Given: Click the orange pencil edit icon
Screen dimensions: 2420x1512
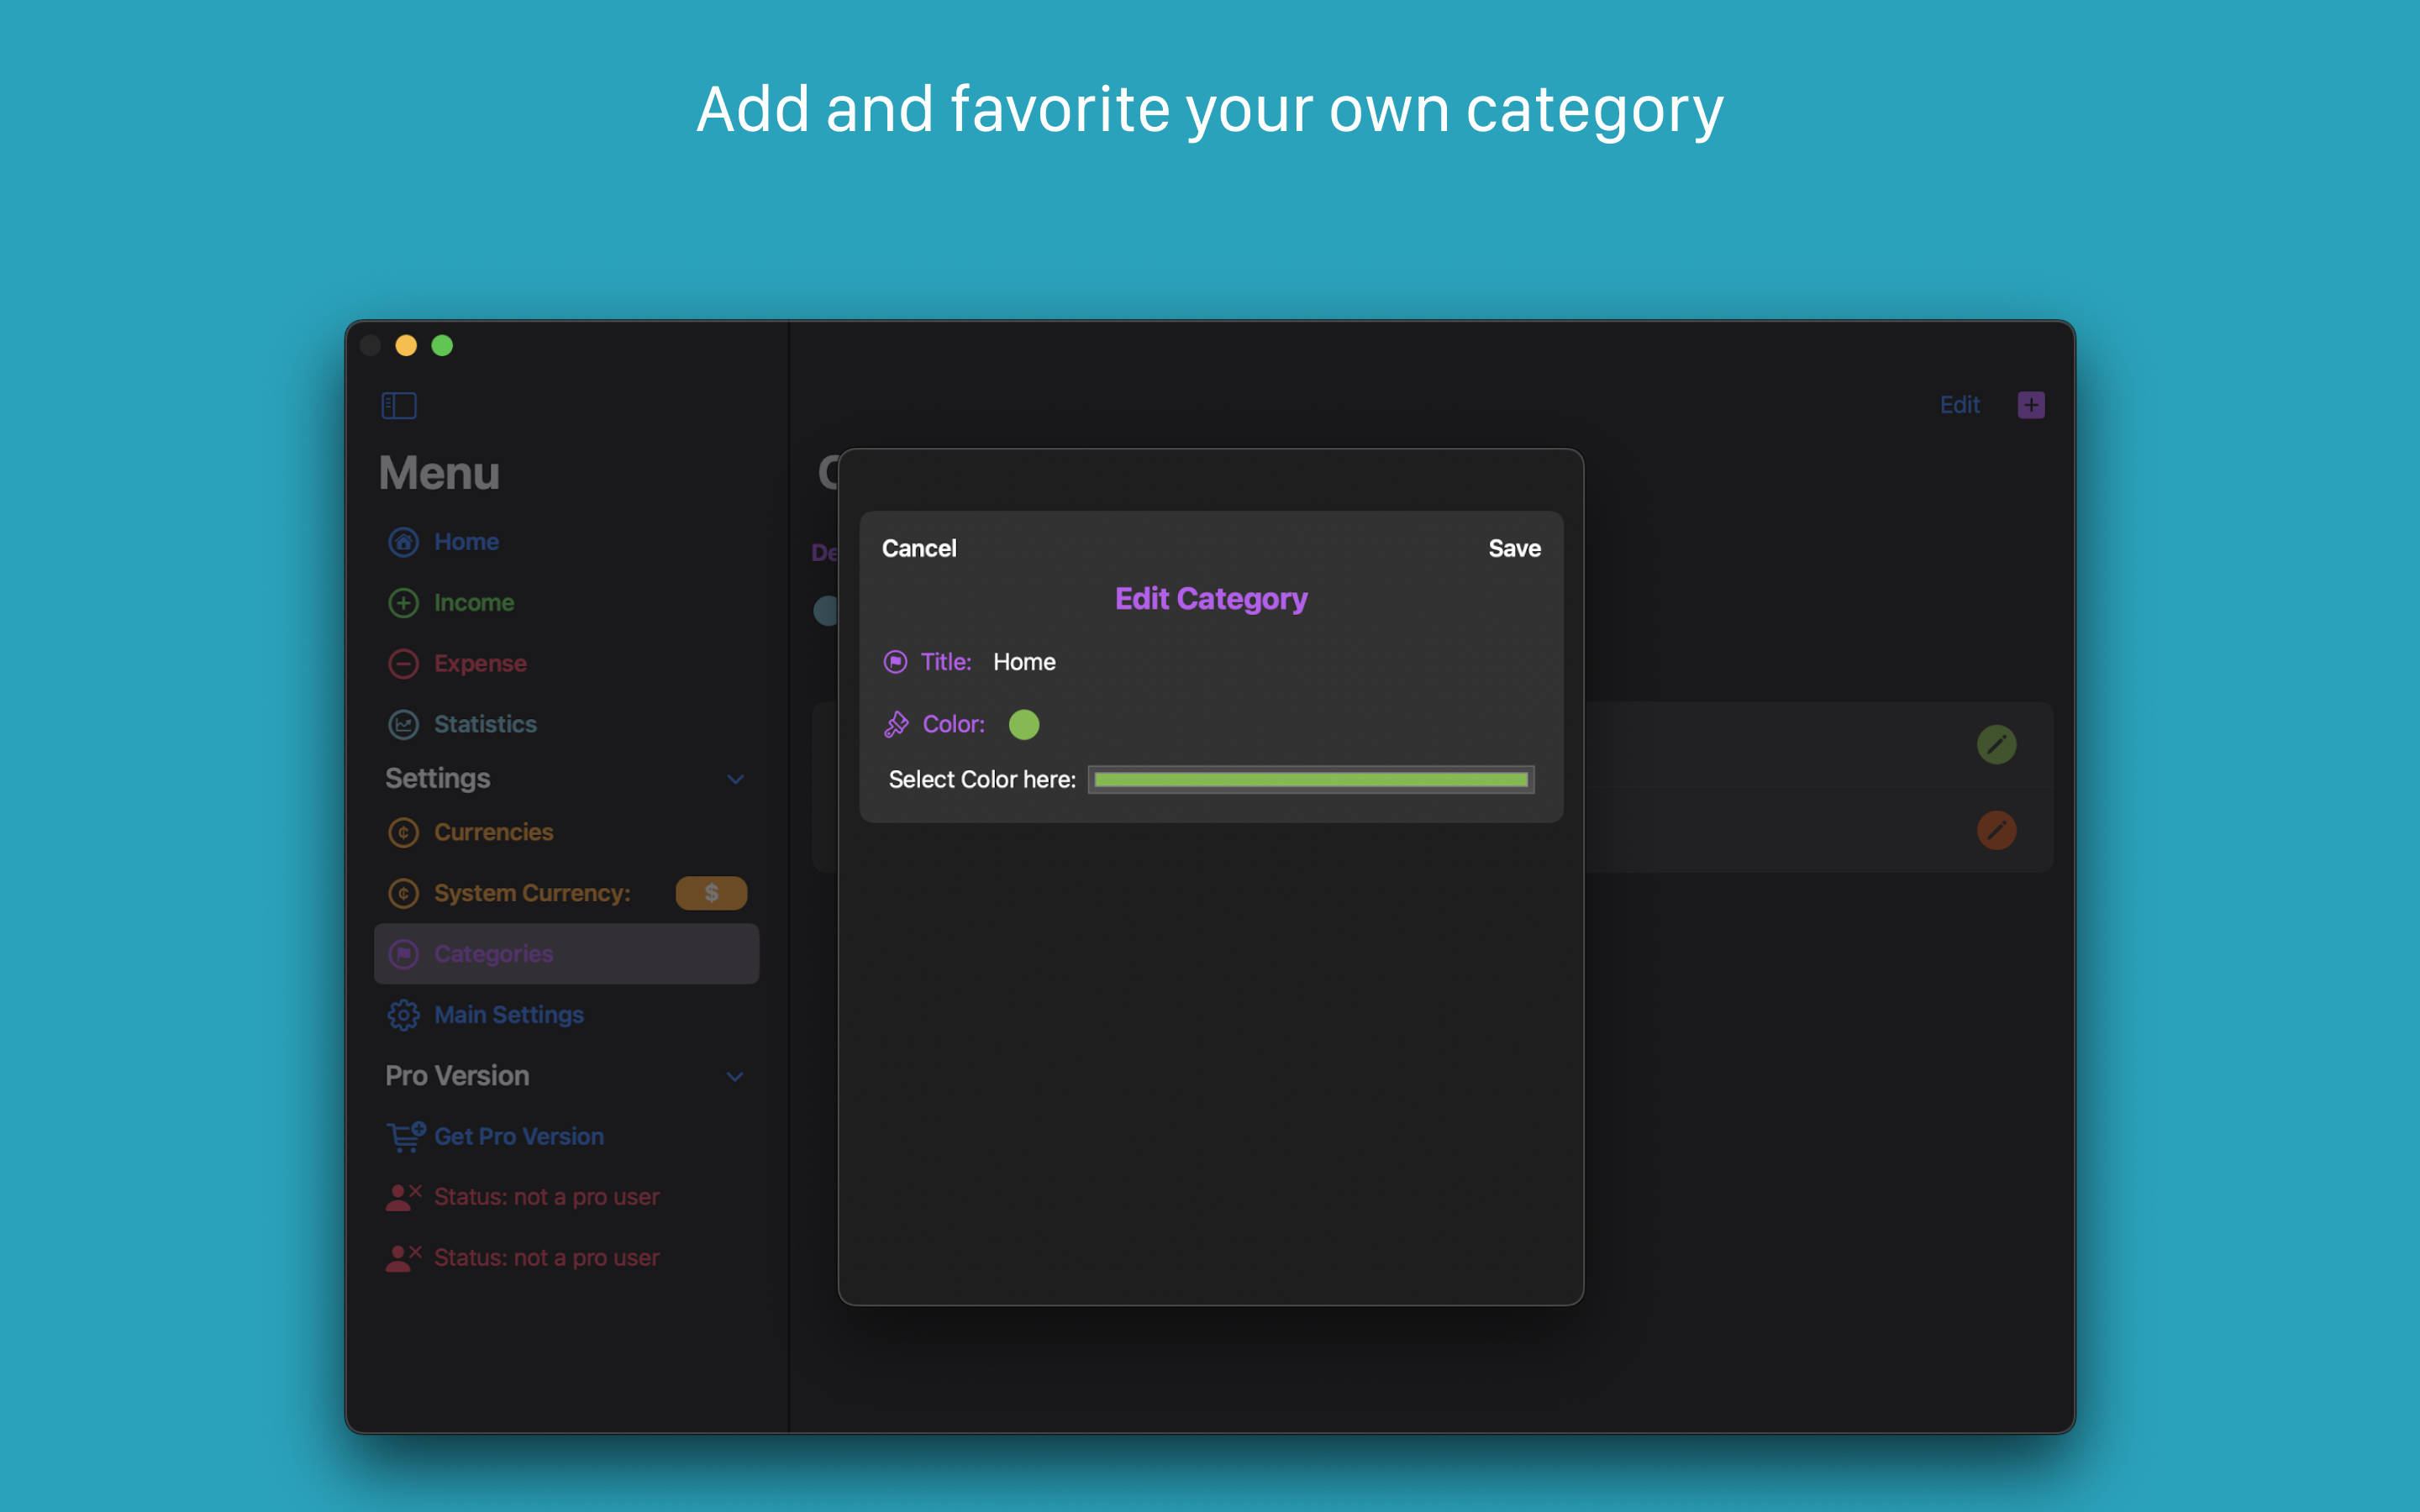Looking at the screenshot, I should click(1996, 830).
